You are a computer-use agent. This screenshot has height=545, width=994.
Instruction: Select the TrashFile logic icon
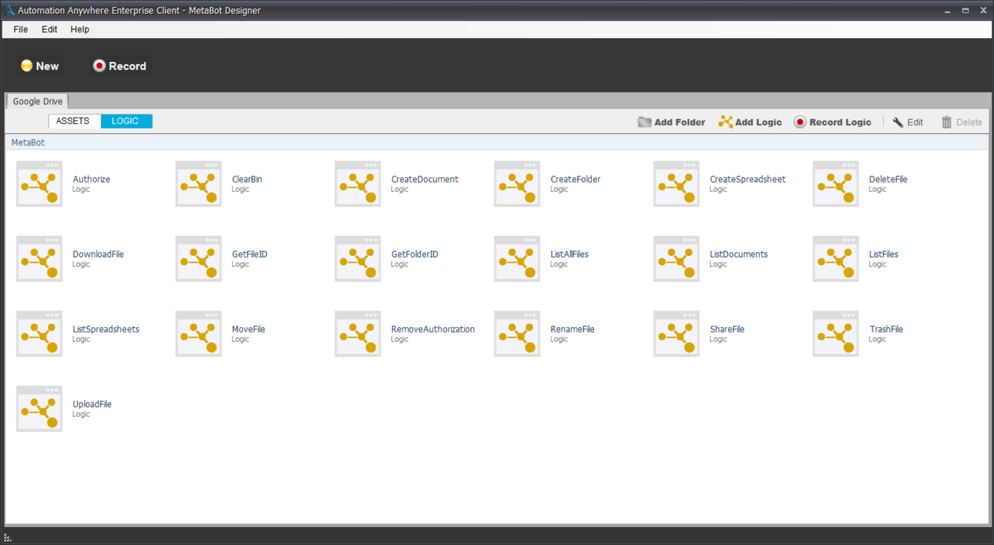coord(836,334)
